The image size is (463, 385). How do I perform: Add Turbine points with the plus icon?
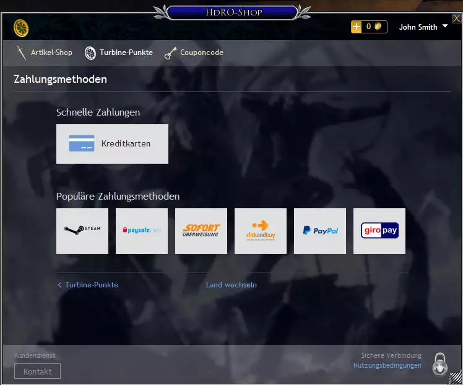click(357, 27)
